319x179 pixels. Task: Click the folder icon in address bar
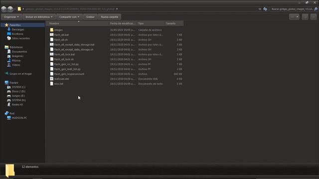(x=19, y=9)
